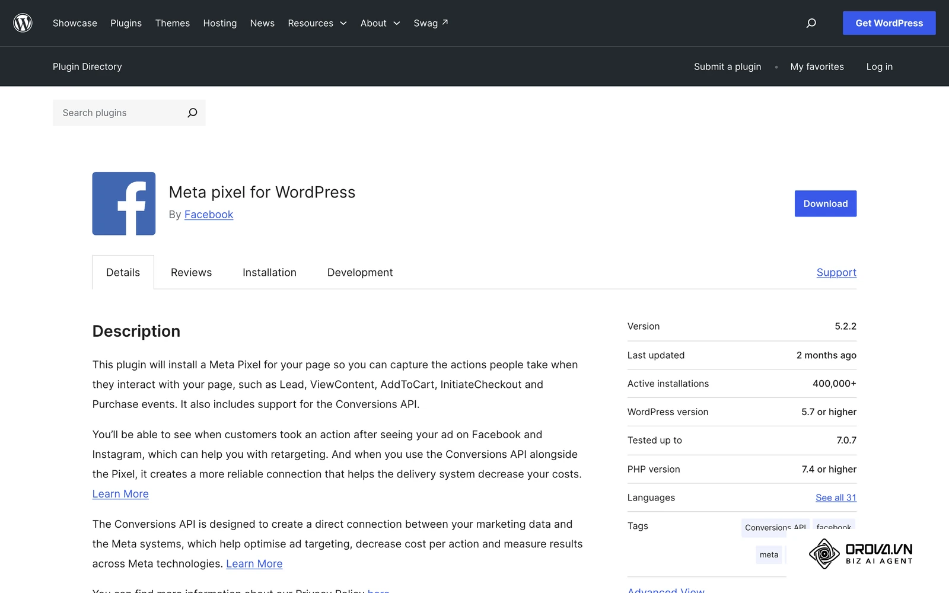Click the magnifier icon inside Search plugins box

click(x=192, y=113)
